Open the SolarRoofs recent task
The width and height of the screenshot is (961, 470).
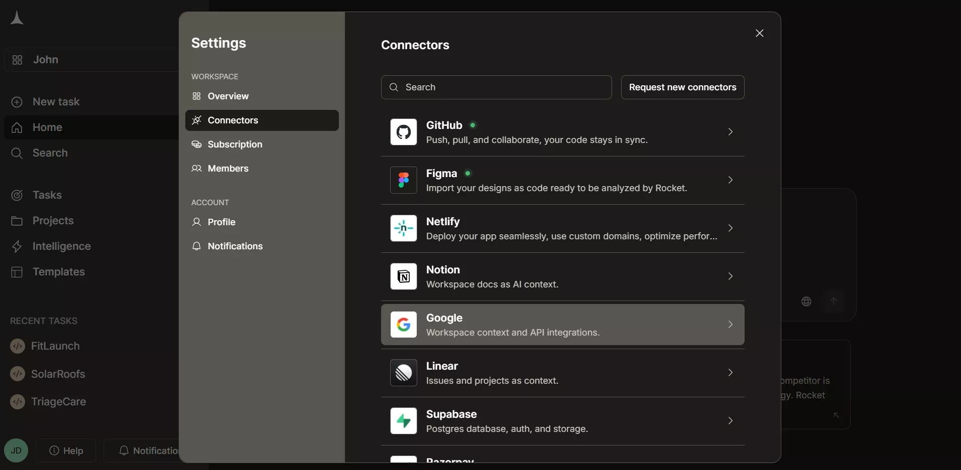[x=91, y=374]
